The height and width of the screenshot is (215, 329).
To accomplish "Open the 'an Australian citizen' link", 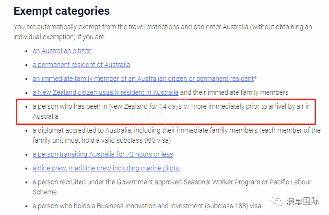I will [x=62, y=51].
